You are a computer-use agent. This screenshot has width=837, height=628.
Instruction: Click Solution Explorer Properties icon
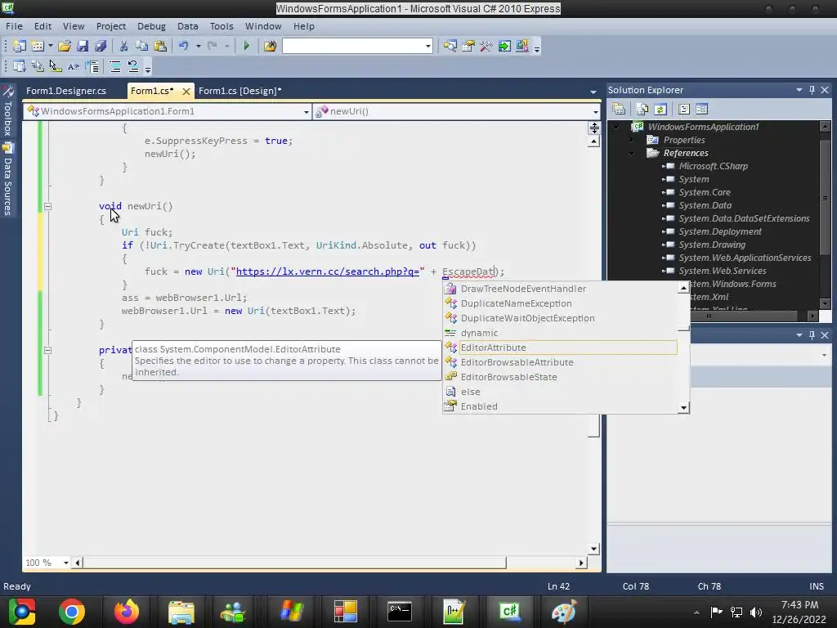(619, 109)
